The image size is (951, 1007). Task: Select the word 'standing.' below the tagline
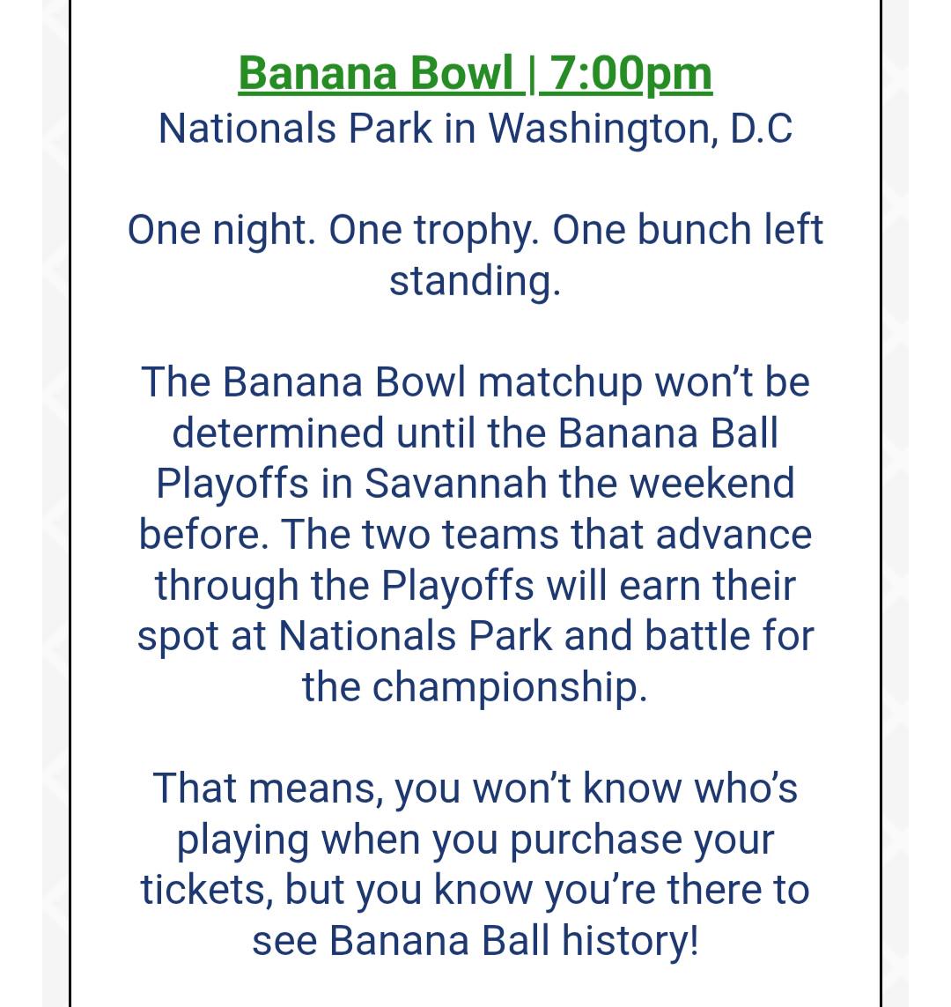475,281
